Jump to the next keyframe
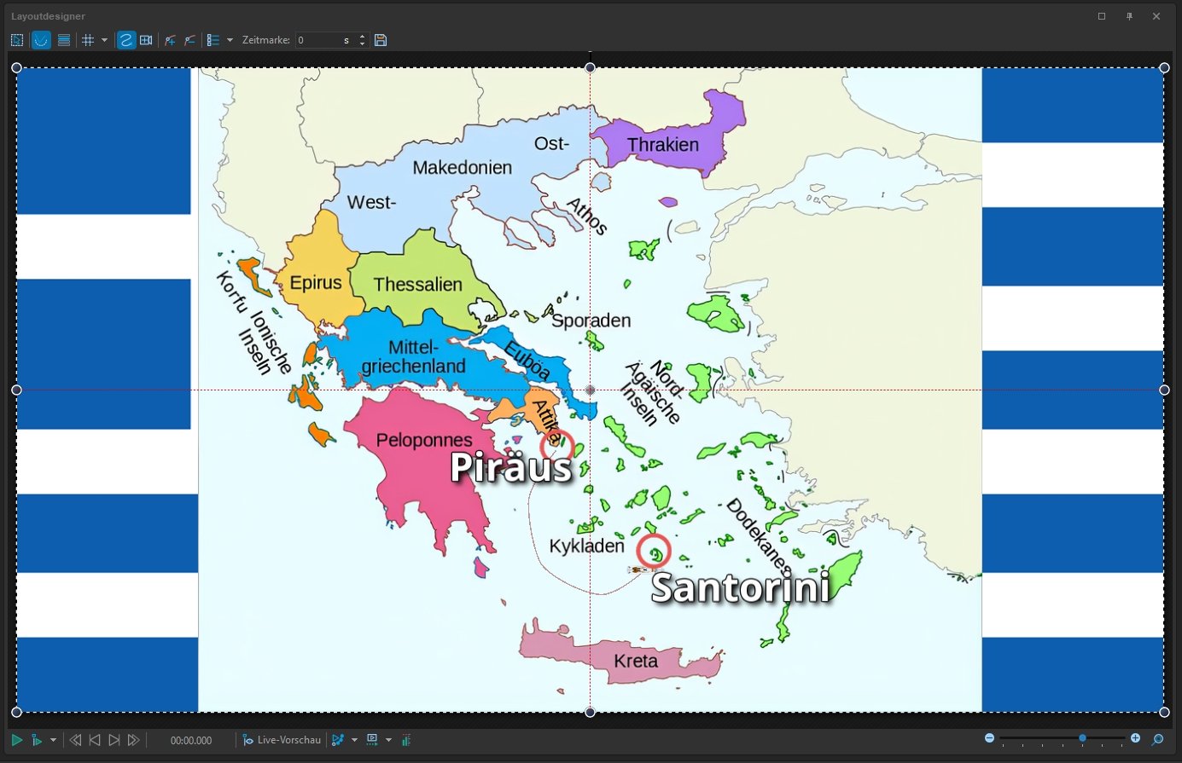Viewport: 1182px width, 763px height. click(x=114, y=740)
